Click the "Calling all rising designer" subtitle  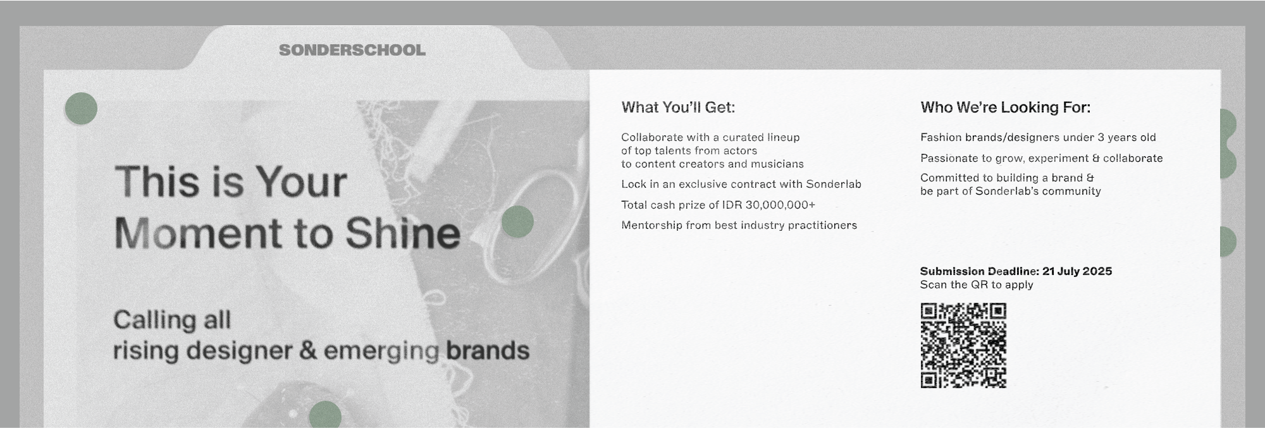tap(321, 335)
